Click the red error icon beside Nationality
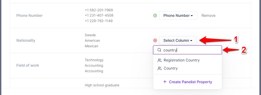Screen dimensions: 261x95 (155, 40)
